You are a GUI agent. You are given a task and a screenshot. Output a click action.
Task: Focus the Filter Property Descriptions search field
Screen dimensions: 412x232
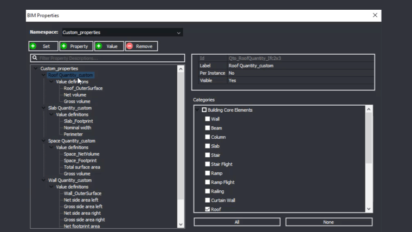click(108, 58)
